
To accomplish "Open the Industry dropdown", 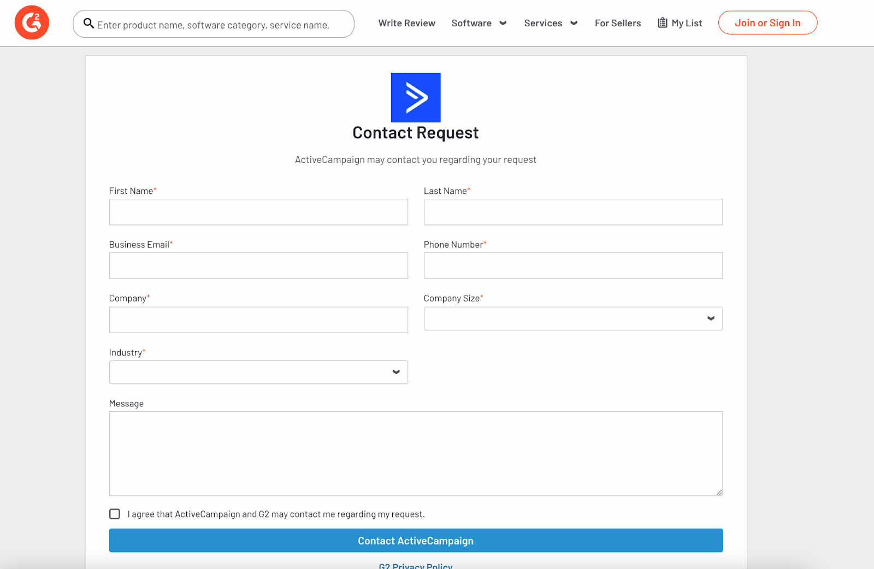I will coord(258,372).
